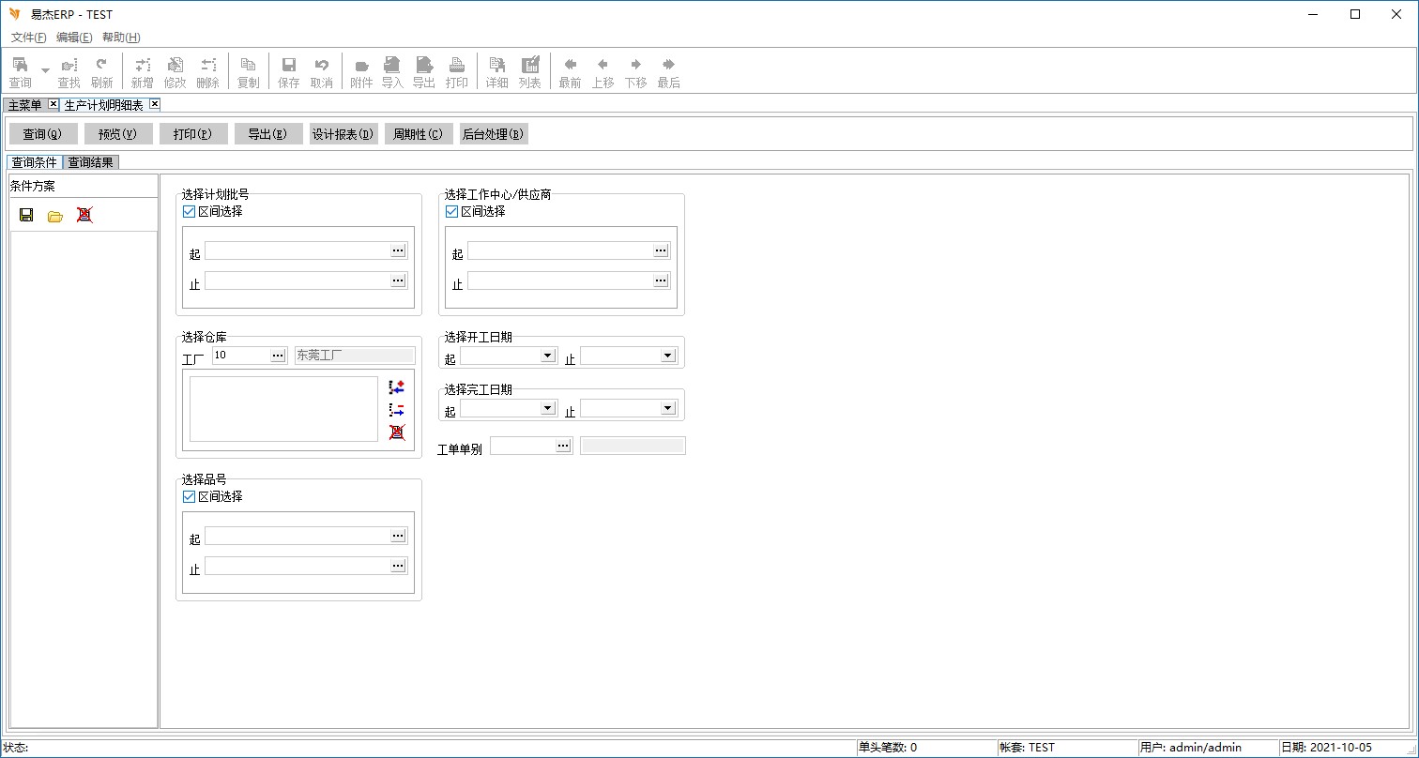
Task: Open 完工日期 start date dropdown
Action: 548,408
